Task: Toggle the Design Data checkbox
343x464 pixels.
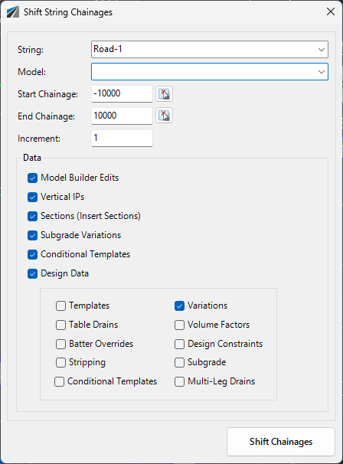Action: [33, 273]
